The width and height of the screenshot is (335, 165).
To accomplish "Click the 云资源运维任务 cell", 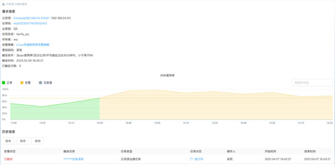I will click(131, 159).
